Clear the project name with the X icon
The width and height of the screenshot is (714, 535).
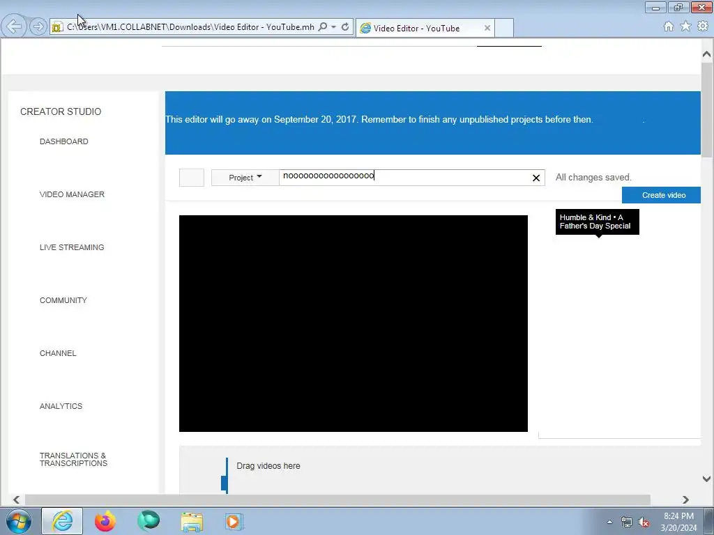click(536, 178)
